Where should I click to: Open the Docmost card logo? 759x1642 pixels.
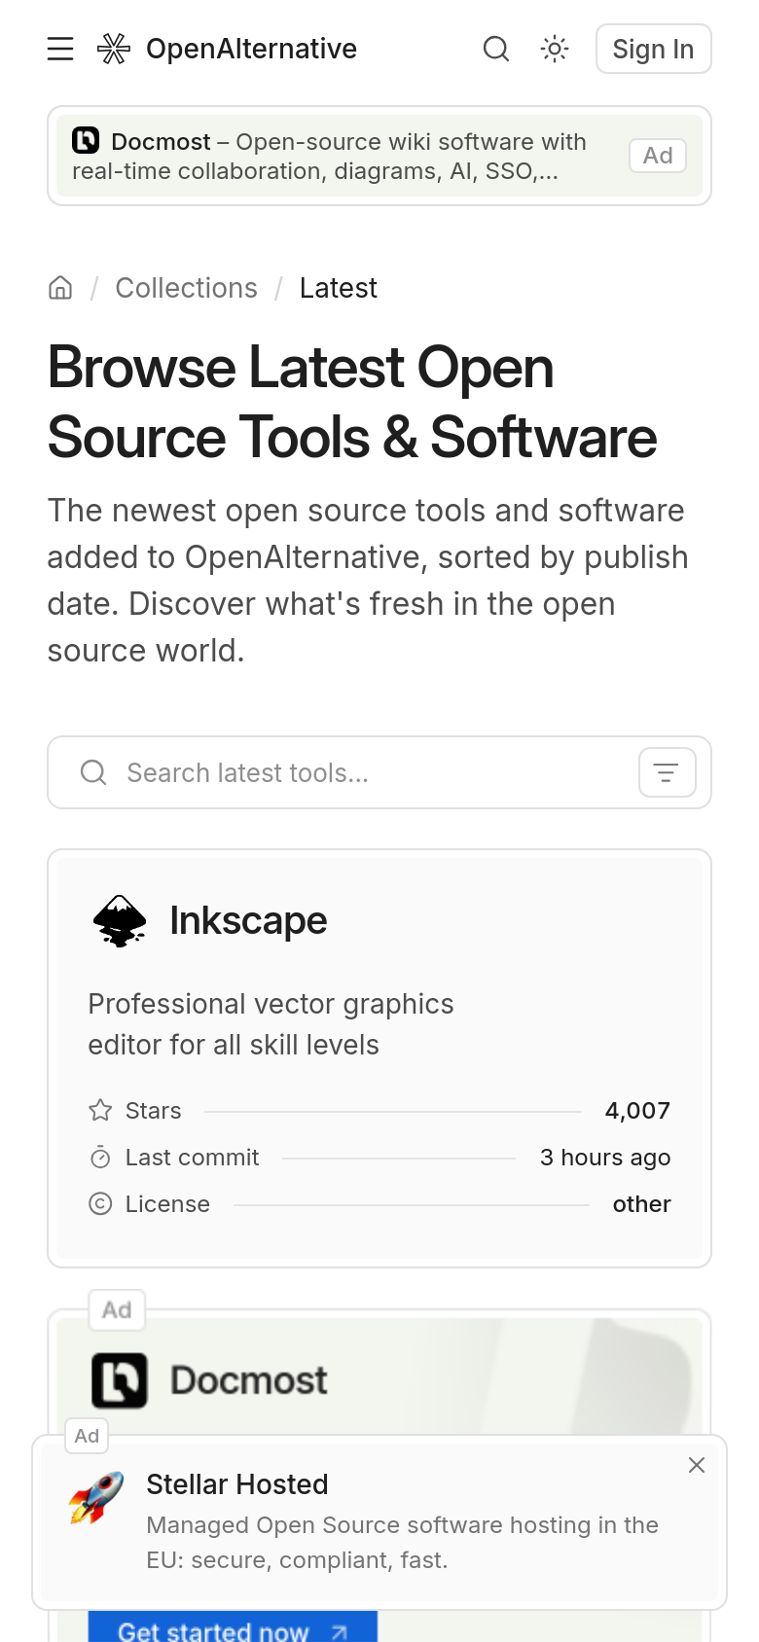(120, 1380)
